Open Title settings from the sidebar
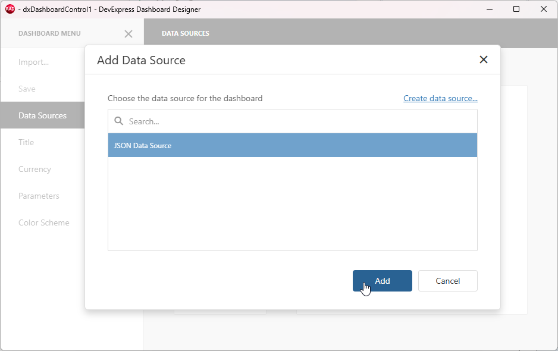 point(26,142)
